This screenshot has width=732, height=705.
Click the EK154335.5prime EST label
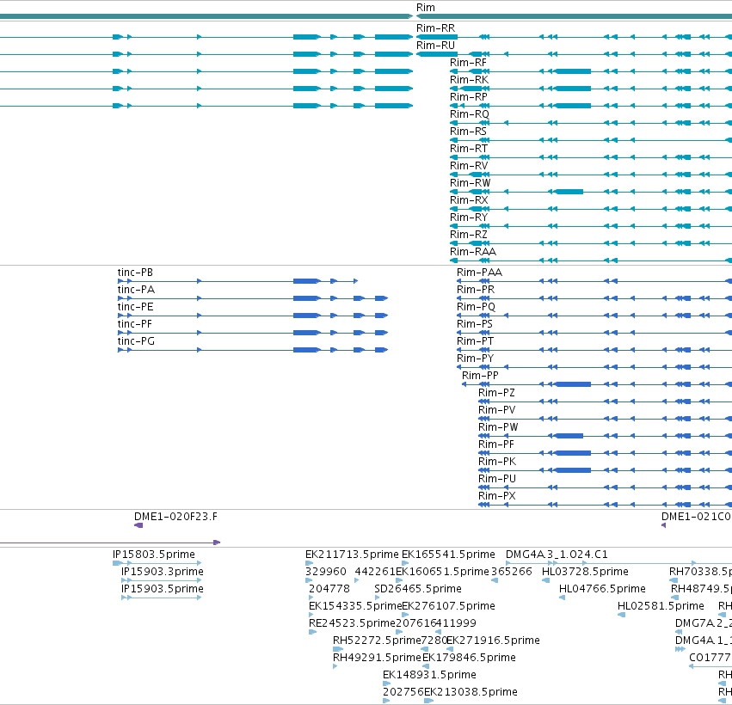click(355, 606)
